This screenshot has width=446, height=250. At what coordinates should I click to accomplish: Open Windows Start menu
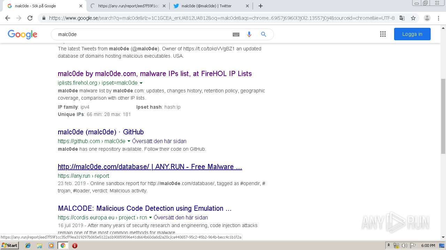(9, 245)
